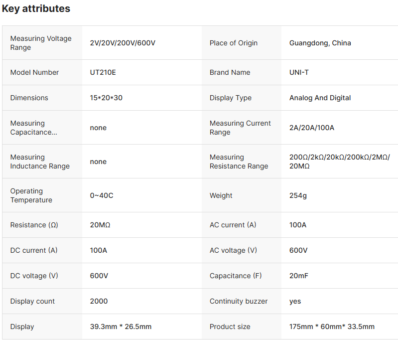Select the Measuring Voltage Range label
398x340 pixels.
[41, 43]
